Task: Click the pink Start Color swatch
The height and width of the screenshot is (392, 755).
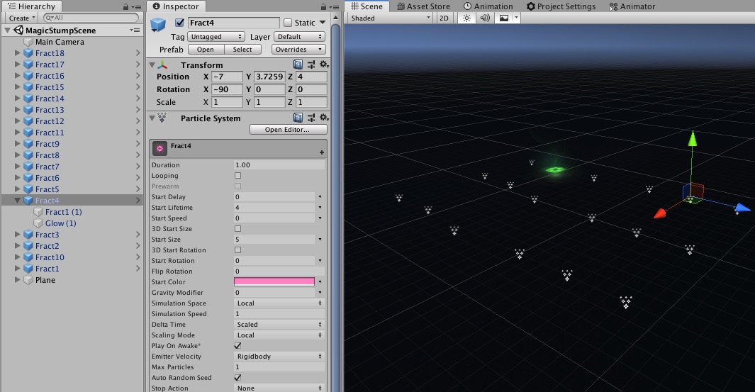Action: 274,281
